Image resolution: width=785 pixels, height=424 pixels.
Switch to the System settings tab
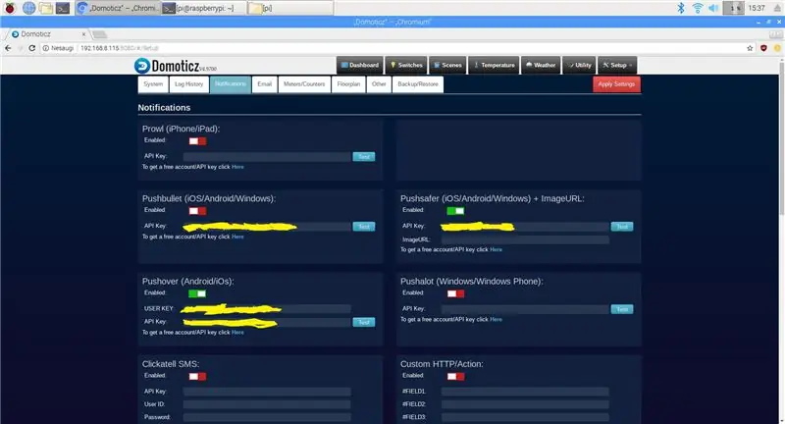point(153,84)
